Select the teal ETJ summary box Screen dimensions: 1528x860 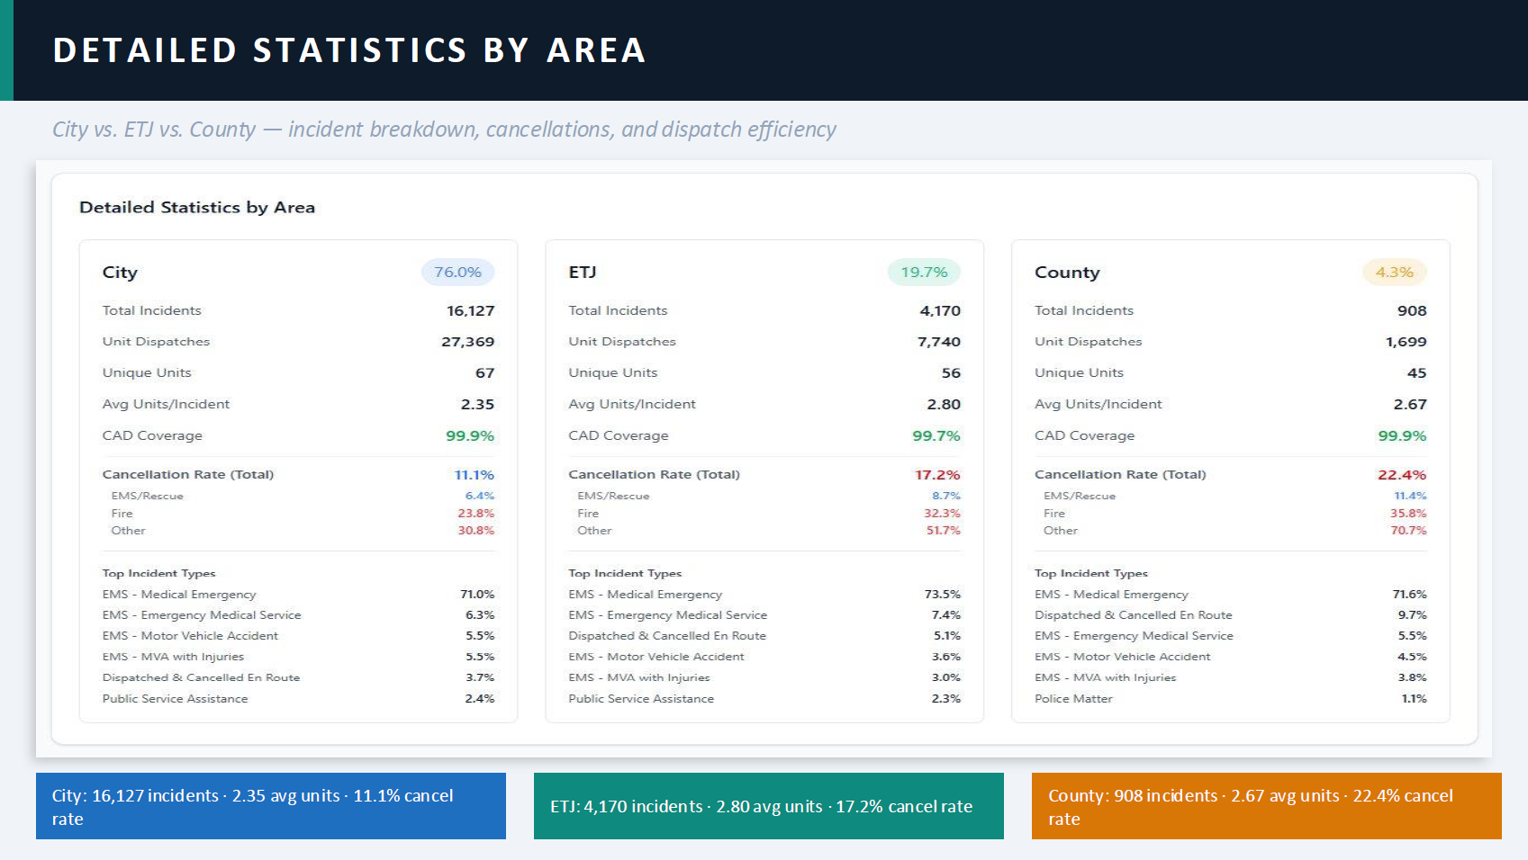(x=768, y=806)
